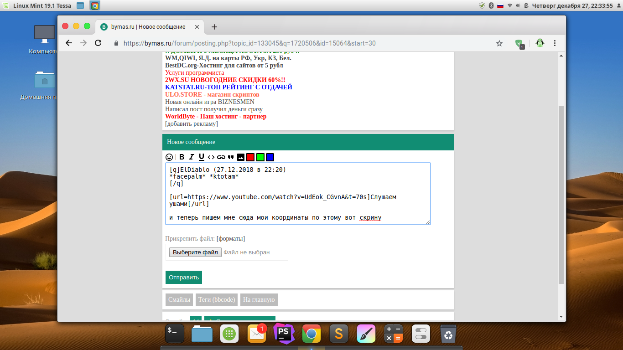Apply italic formatting to the message
The image size is (623, 350).
(192, 157)
